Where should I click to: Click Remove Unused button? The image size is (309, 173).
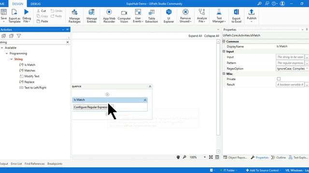pyautogui.click(x=185, y=16)
